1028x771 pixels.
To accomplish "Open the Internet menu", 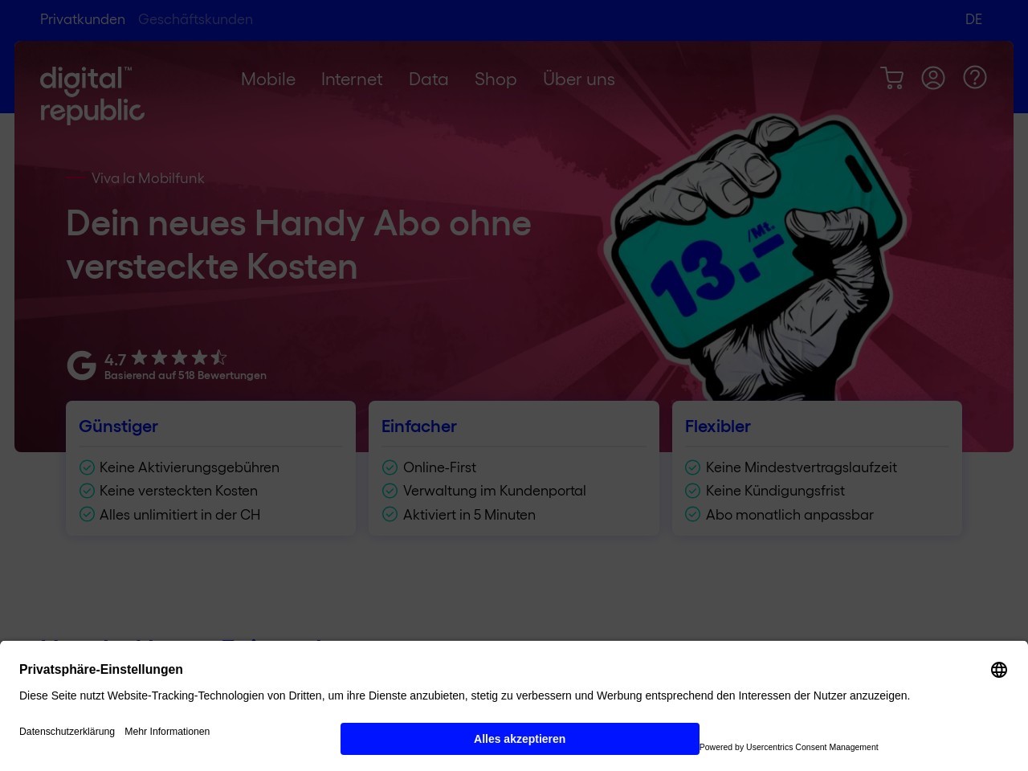I will [352, 80].
